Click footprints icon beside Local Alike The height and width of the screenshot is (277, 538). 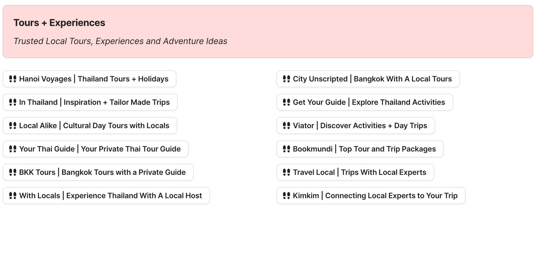click(x=13, y=125)
